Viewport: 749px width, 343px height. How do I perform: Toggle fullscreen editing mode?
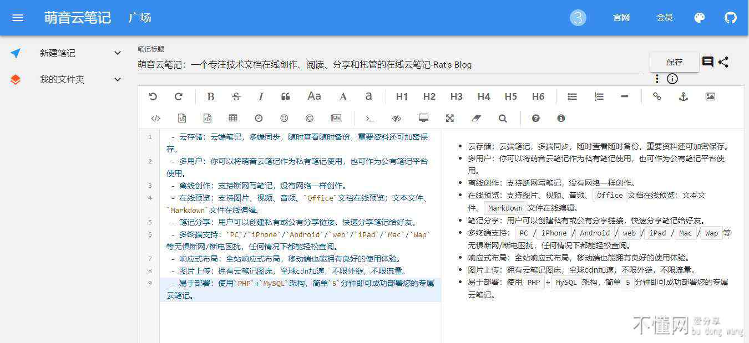pyautogui.click(x=450, y=118)
